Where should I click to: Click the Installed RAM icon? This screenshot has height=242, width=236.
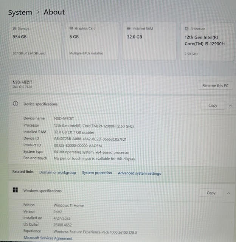129,29
